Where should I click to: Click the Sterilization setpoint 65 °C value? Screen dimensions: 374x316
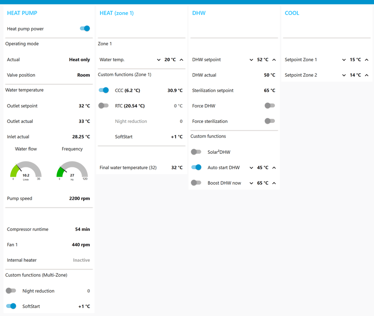[270, 90]
